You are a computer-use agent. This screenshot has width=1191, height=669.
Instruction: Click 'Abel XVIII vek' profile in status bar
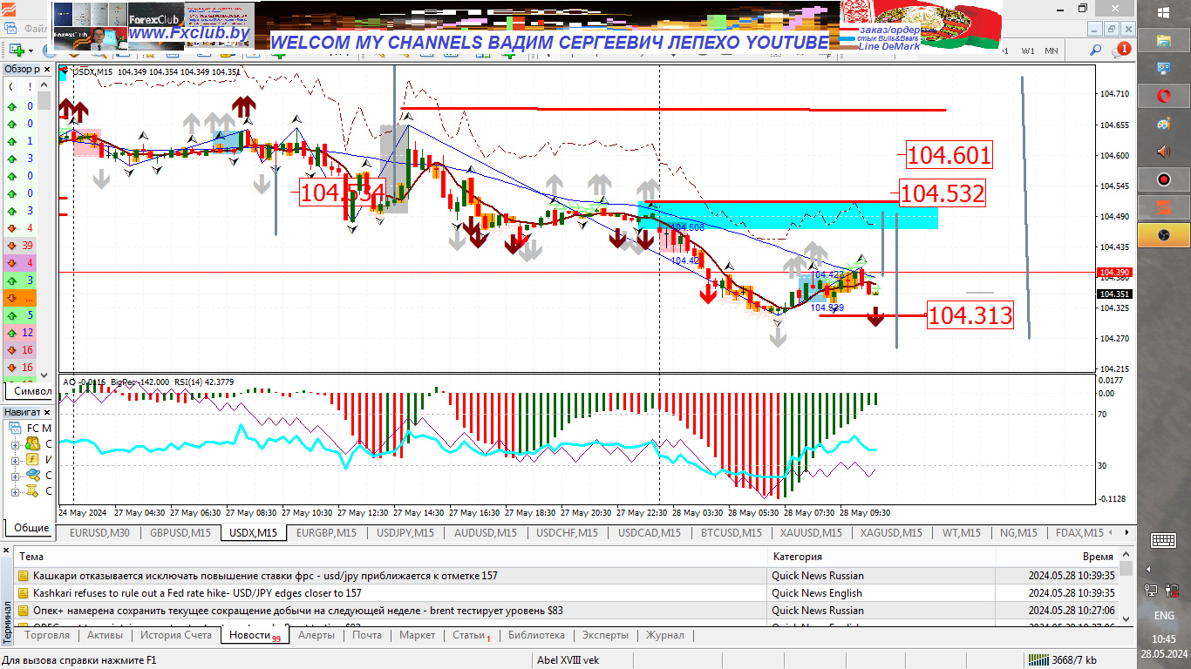coord(568,660)
